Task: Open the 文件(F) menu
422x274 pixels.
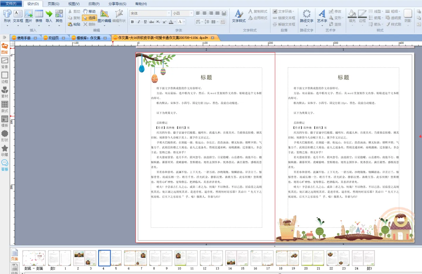Action: [11, 4]
